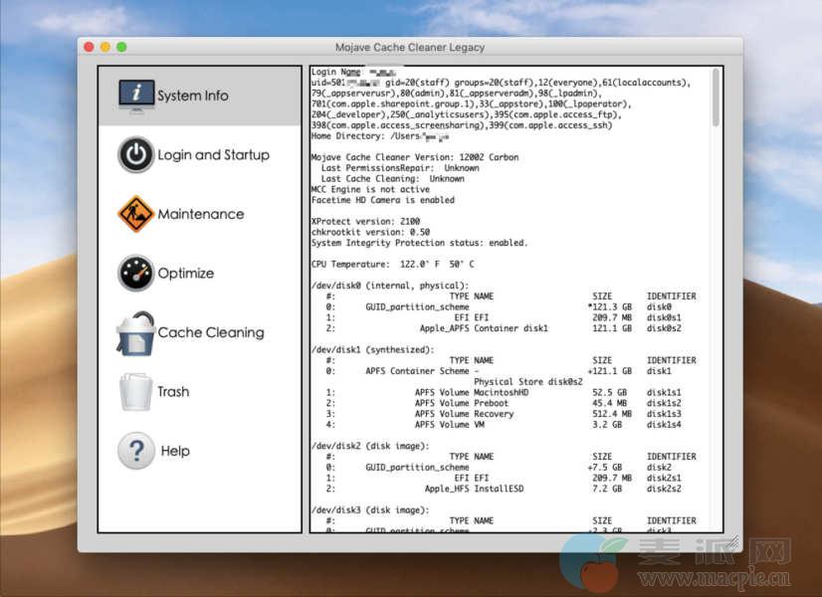Click the Mojave Cache Cleaner Legacy title bar
Screen dimensions: 822x597
[x=410, y=47]
